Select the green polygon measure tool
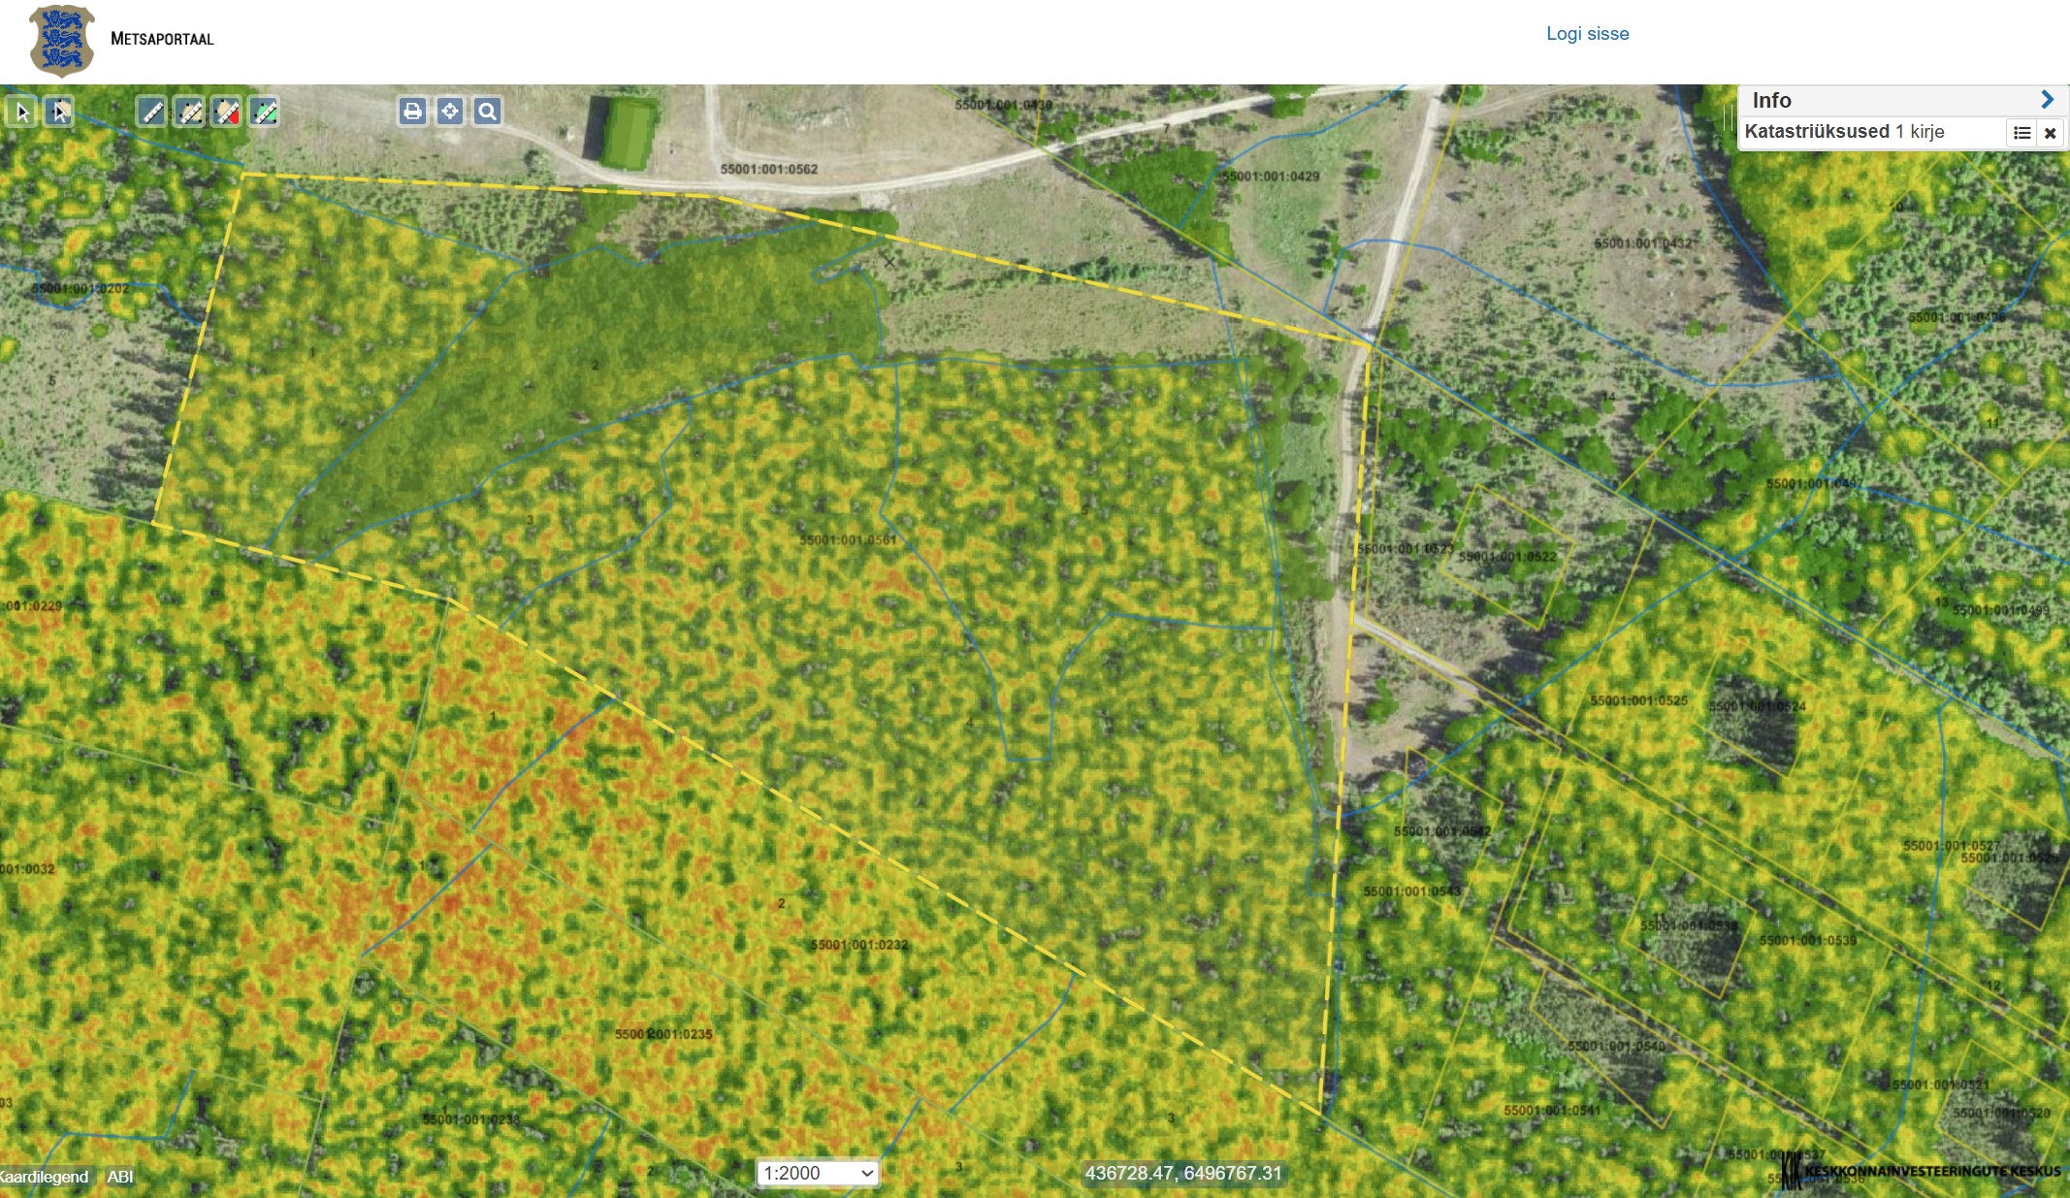The width and height of the screenshot is (2070, 1198). pos(264,113)
